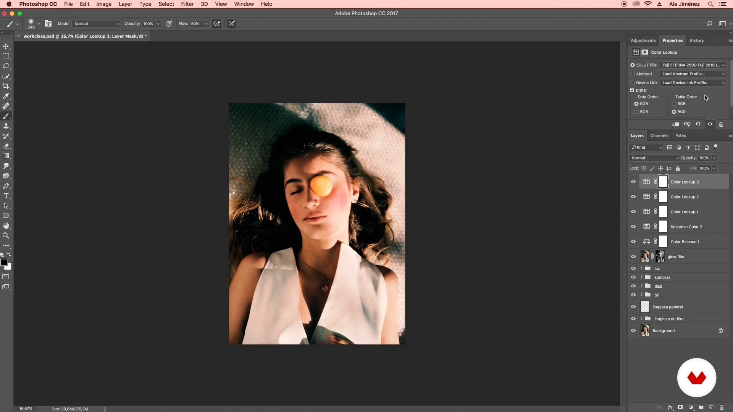Select the Move tool
The image size is (733, 412).
coord(6,46)
